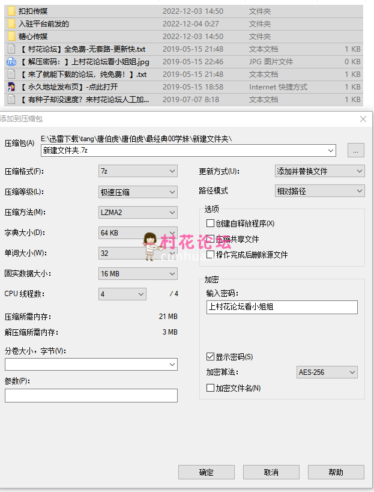Select the 入驻平台前发的 folder icon
374x492 pixels.
pyautogui.click(x=11, y=24)
